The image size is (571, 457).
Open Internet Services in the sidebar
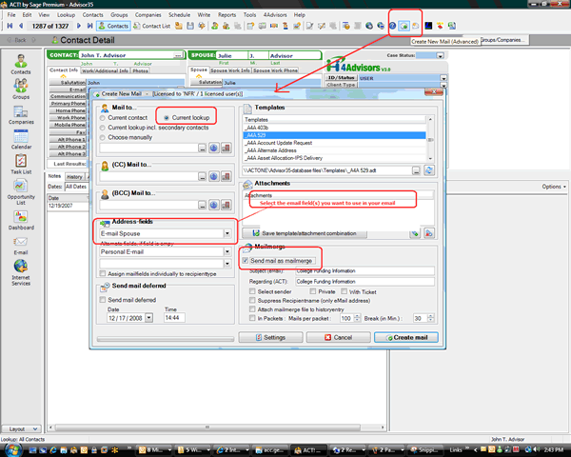(20, 276)
